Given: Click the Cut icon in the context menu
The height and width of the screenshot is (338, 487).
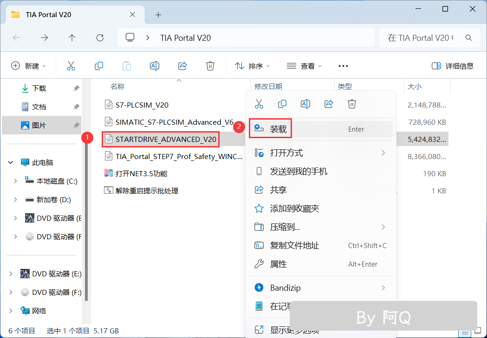Looking at the screenshot, I should pos(259,104).
